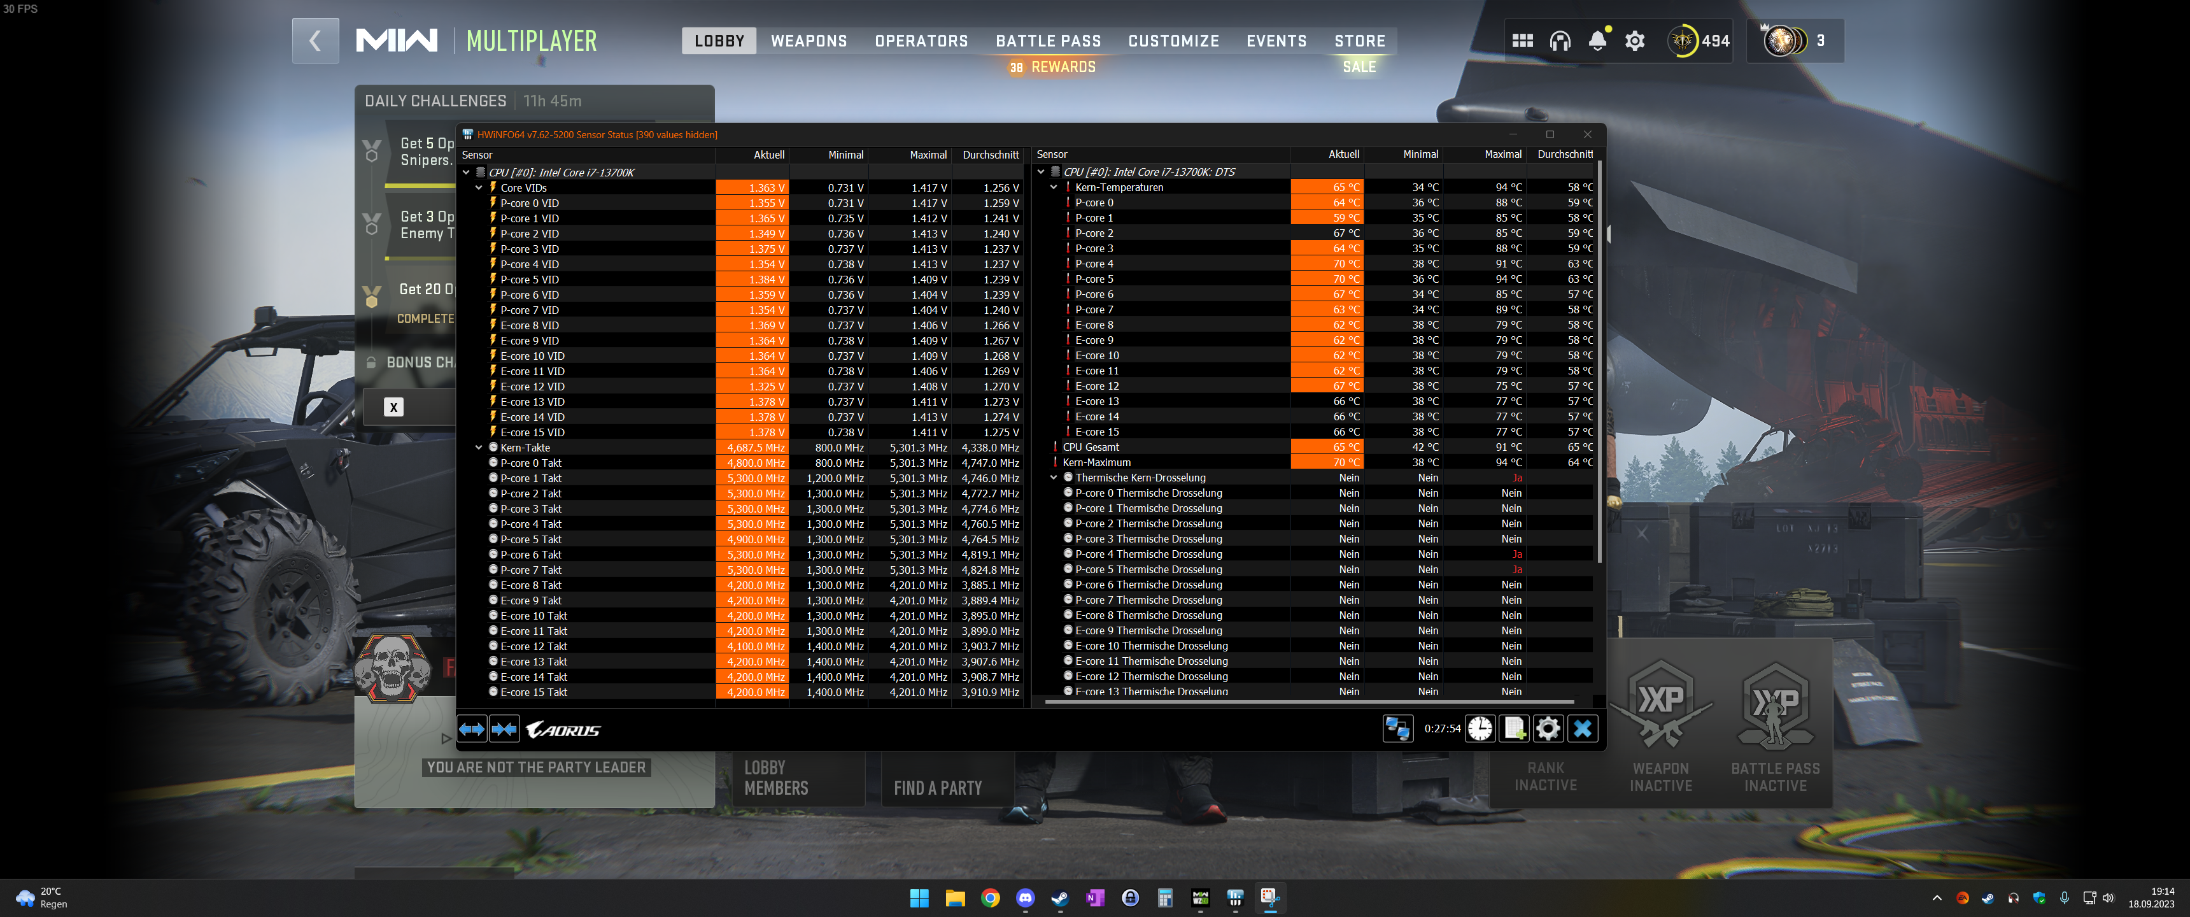Open the game menu grid icon

coord(1522,41)
